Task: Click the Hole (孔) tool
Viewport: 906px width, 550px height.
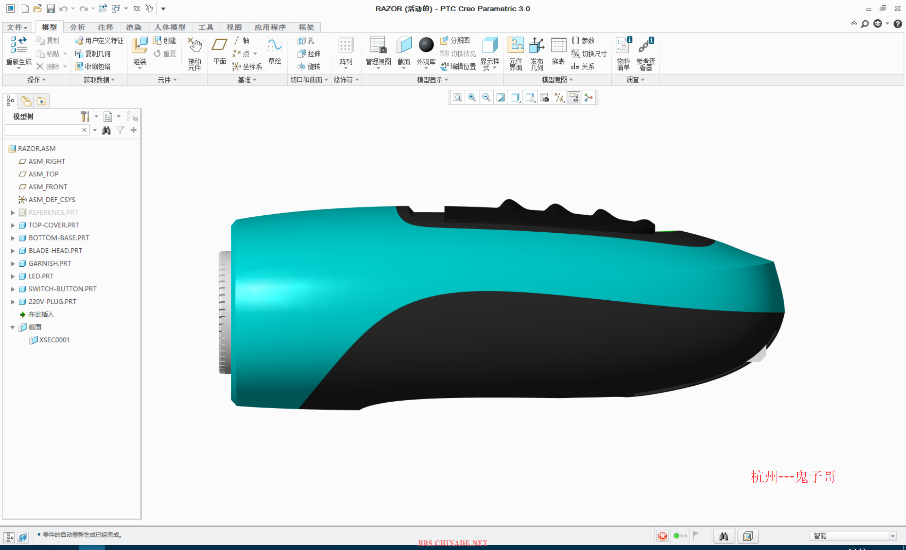Action: click(x=305, y=41)
